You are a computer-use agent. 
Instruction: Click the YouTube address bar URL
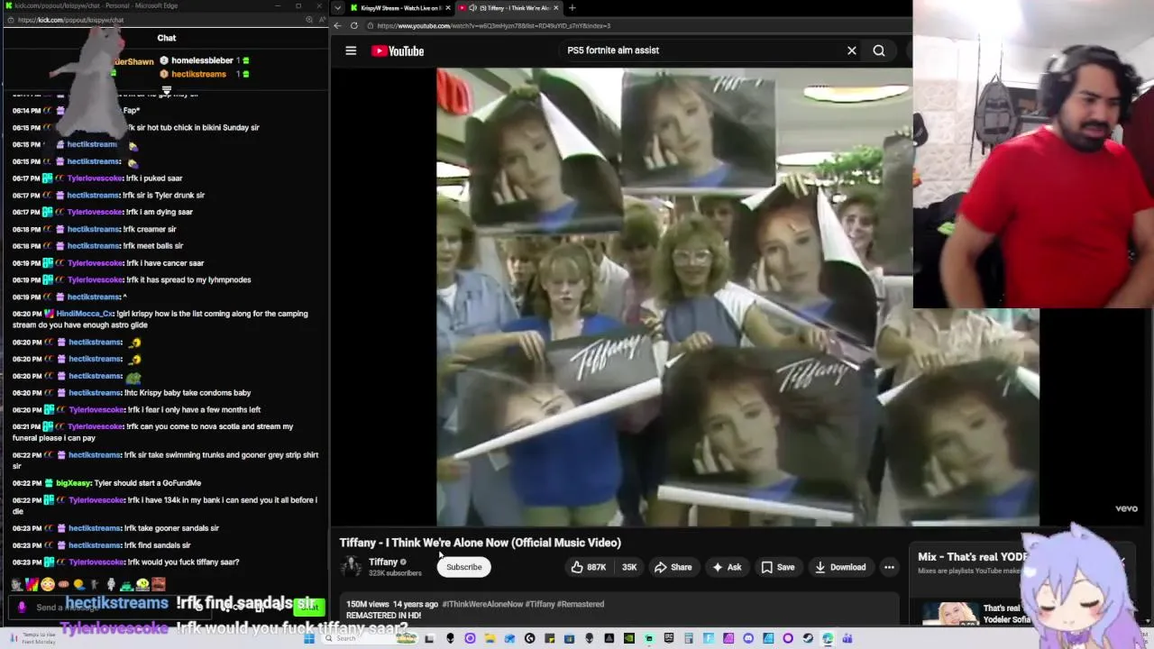point(494,26)
